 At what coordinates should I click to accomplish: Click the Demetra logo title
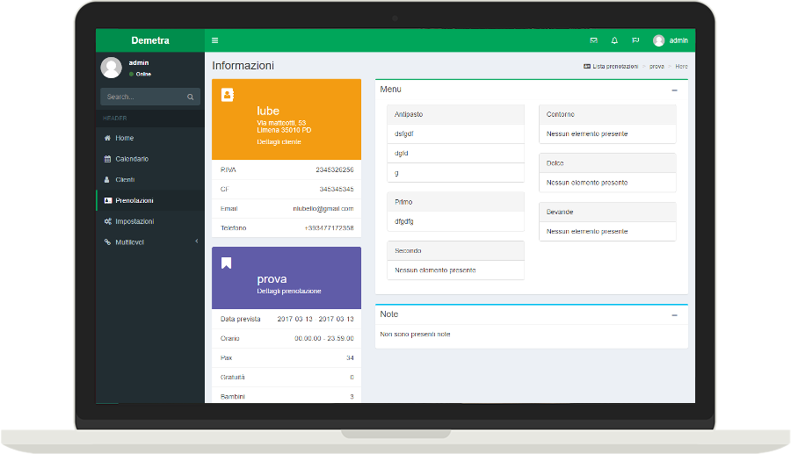click(x=150, y=40)
